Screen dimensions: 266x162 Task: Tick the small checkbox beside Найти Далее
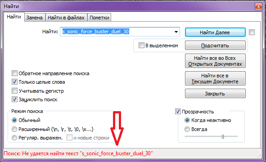pos(252,32)
